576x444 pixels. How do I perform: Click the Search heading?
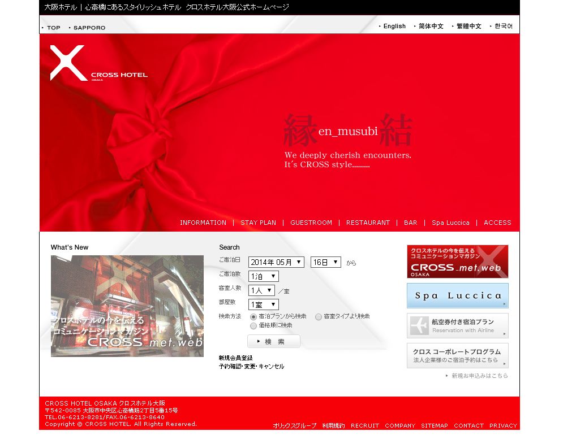[x=229, y=247]
